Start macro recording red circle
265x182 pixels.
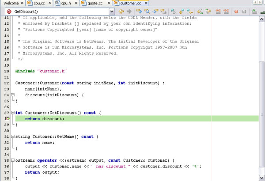coord(236,11)
